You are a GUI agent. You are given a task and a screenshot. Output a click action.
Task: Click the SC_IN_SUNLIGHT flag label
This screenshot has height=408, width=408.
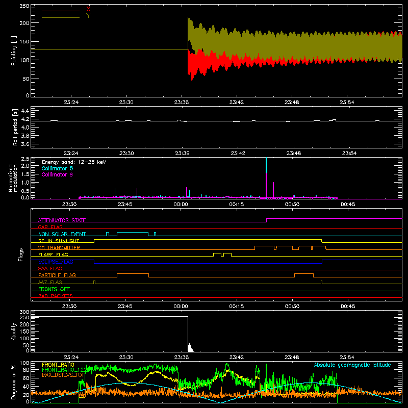click(x=59, y=241)
